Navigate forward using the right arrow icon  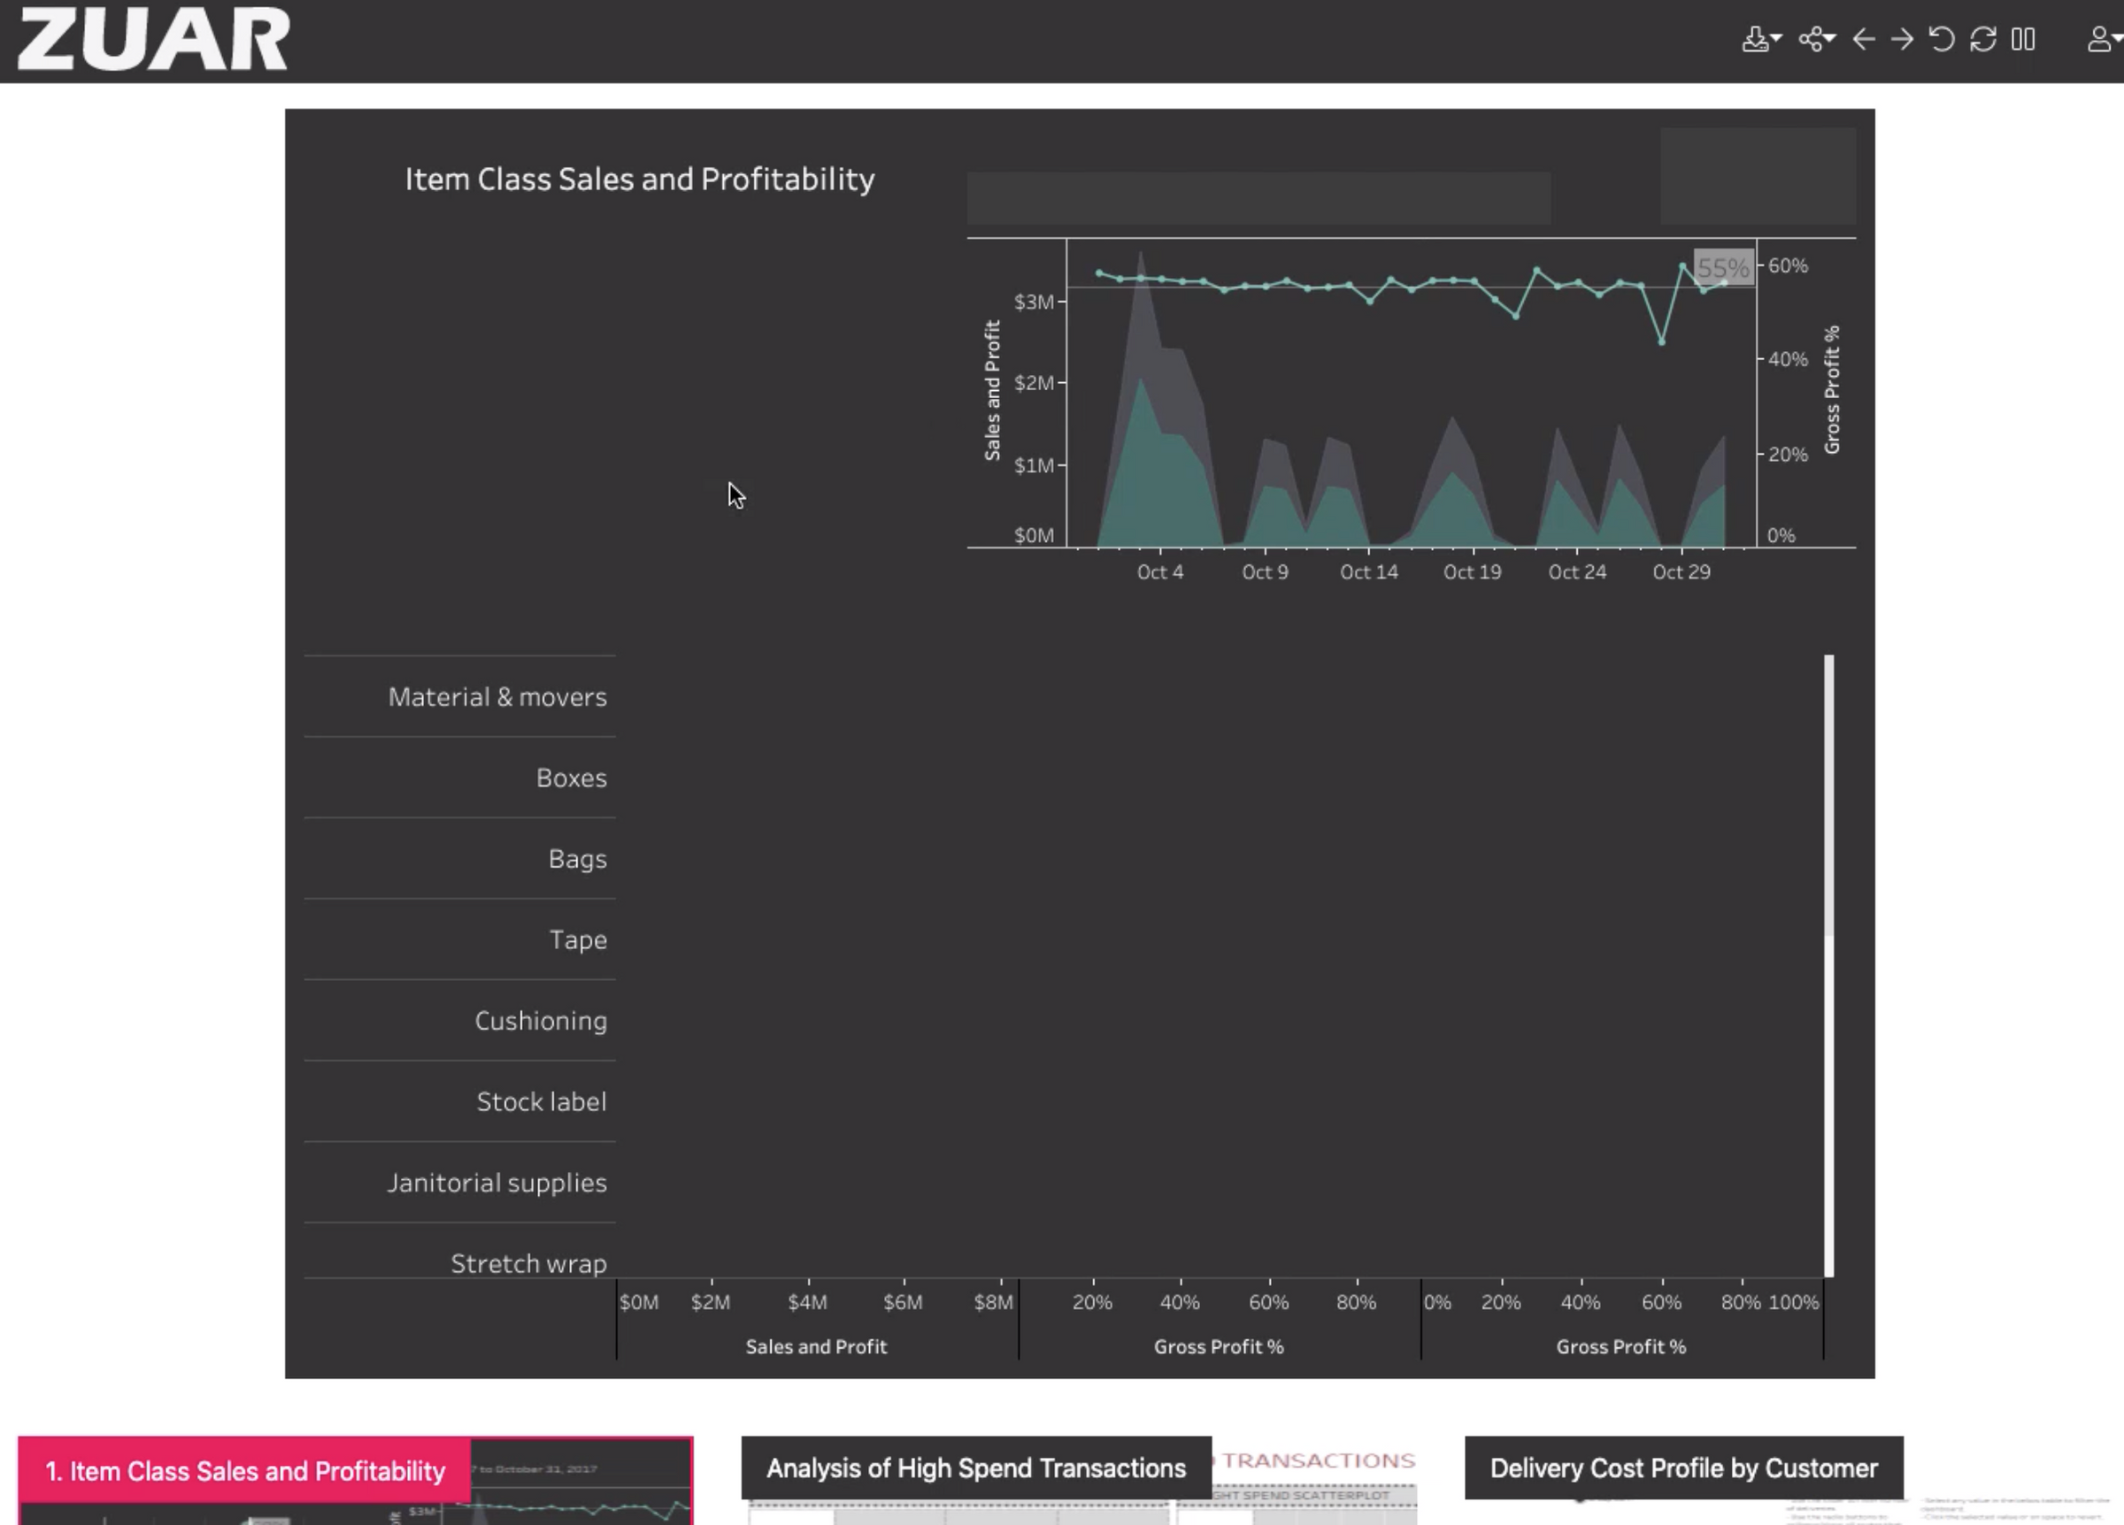(1904, 39)
